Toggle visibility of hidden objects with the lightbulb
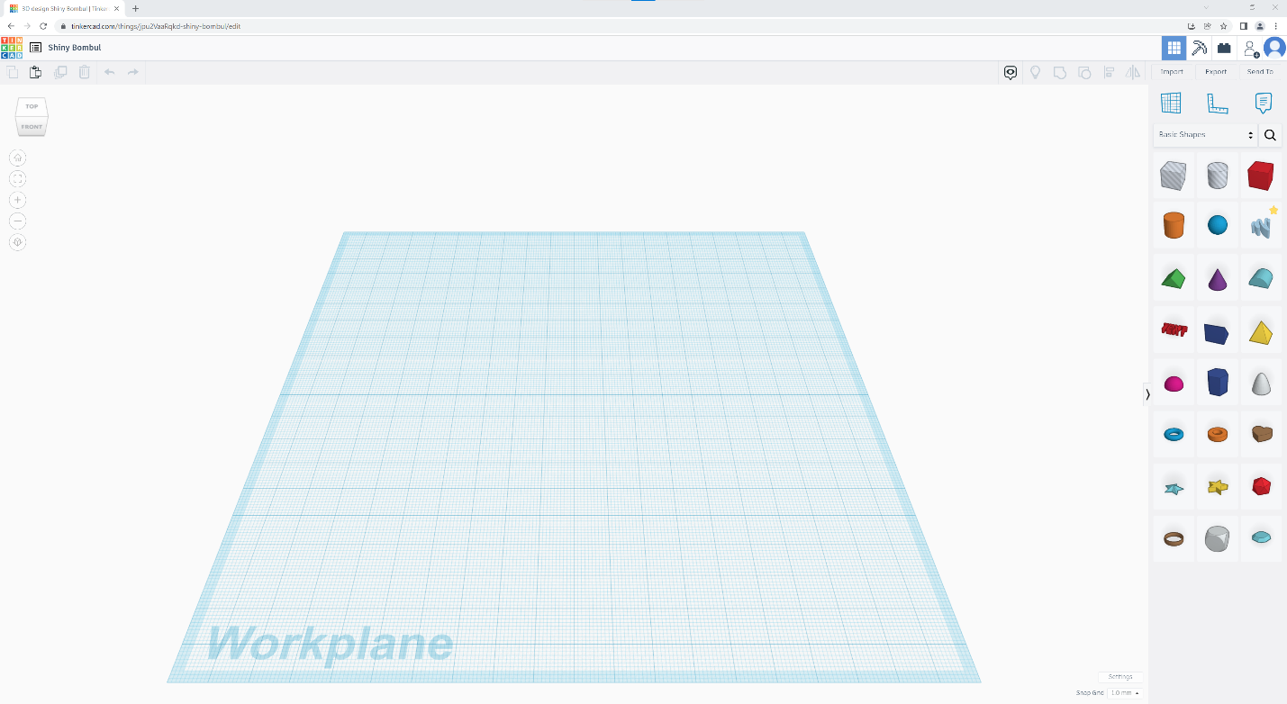Viewport: 1287px width, 704px height. coord(1035,72)
